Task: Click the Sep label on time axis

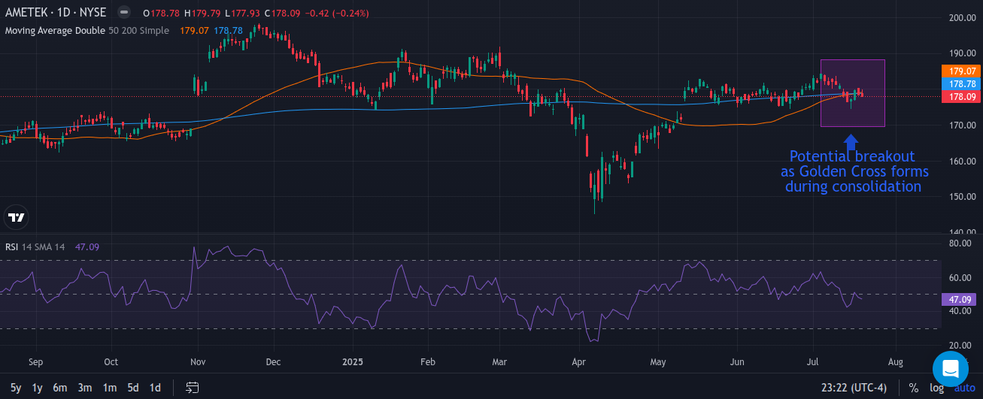Action: point(37,361)
